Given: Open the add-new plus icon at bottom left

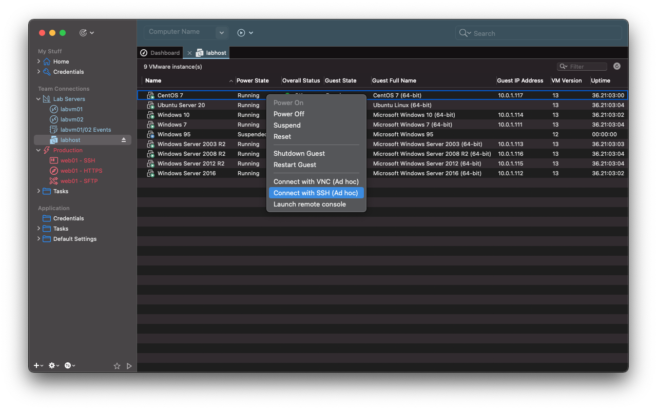Looking at the screenshot, I should (x=36, y=365).
